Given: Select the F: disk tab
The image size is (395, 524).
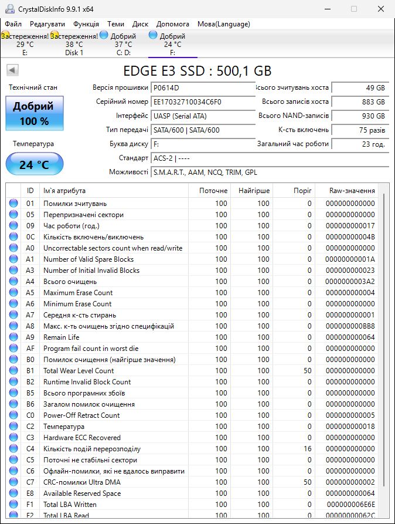Looking at the screenshot, I should (x=172, y=44).
